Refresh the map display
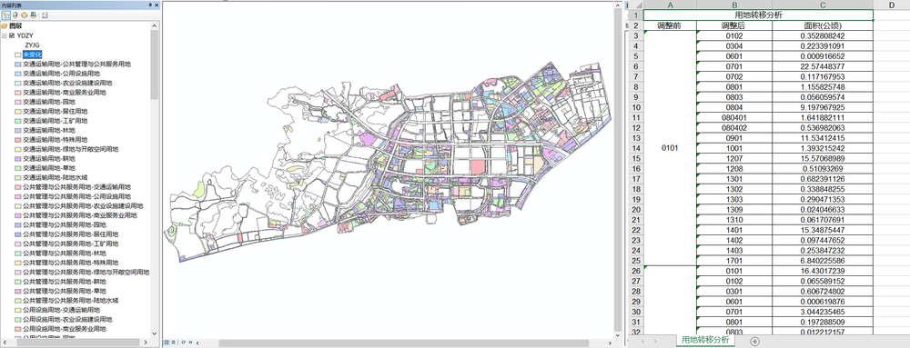The width and height of the screenshot is (910, 348). click(184, 343)
